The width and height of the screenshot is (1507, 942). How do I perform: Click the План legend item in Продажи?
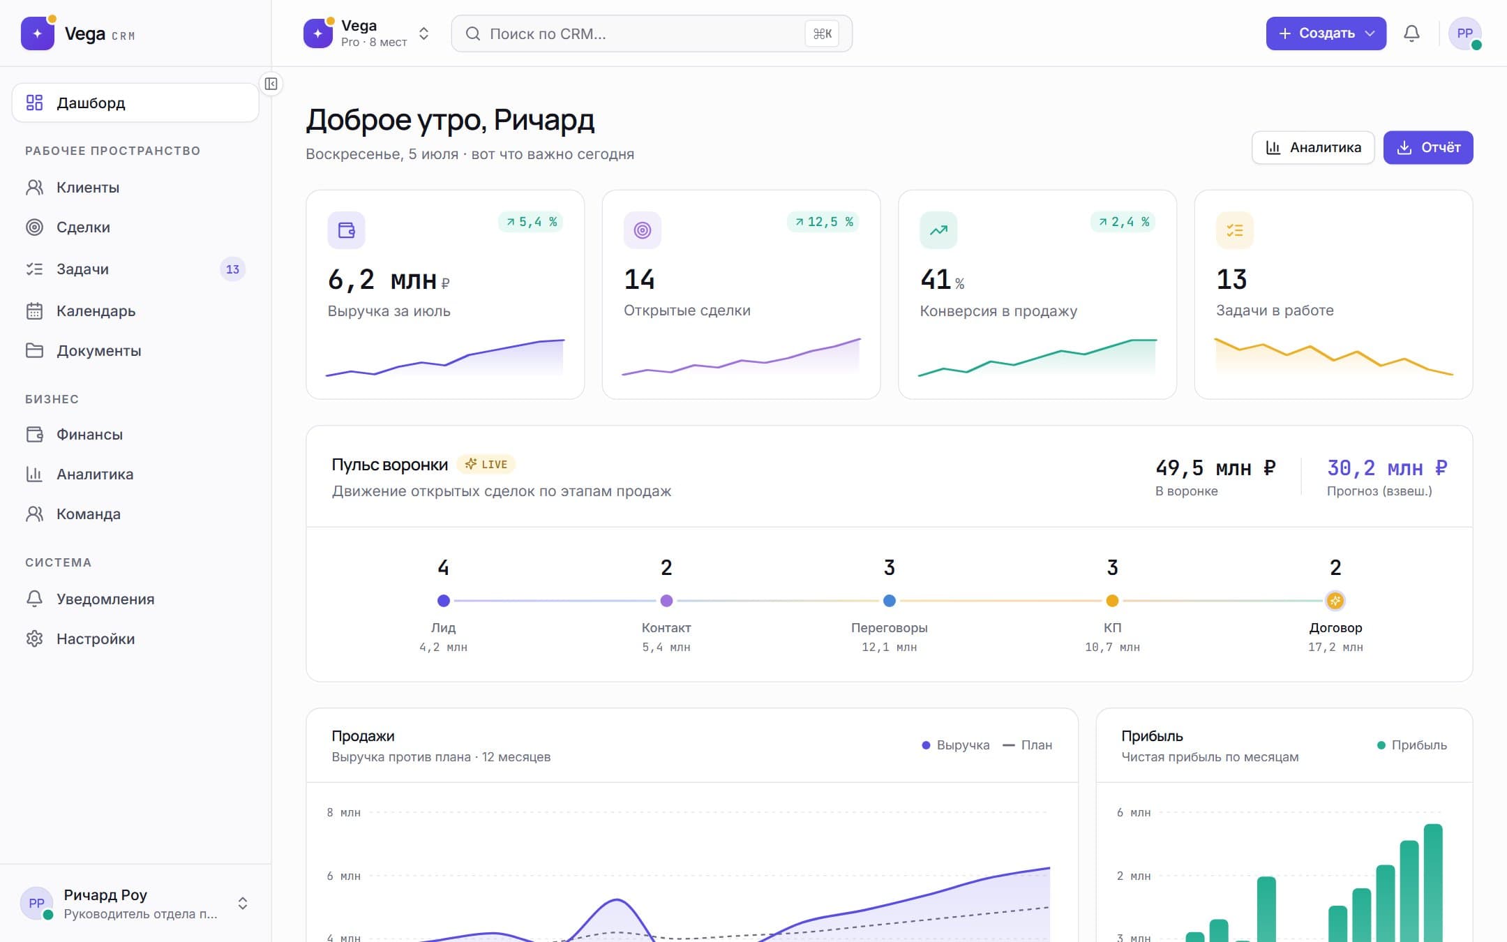point(1027,745)
